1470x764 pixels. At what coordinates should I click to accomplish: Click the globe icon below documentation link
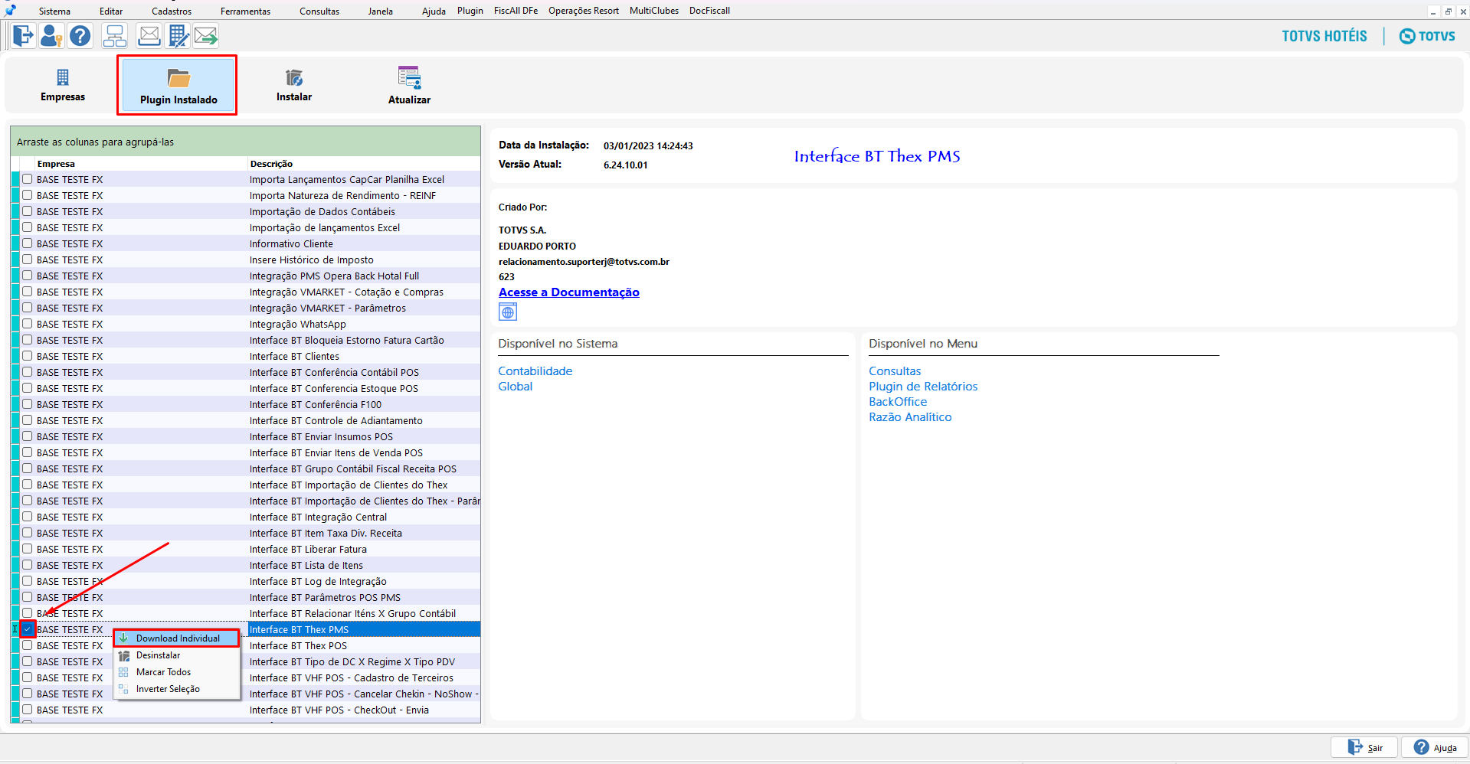click(x=508, y=312)
